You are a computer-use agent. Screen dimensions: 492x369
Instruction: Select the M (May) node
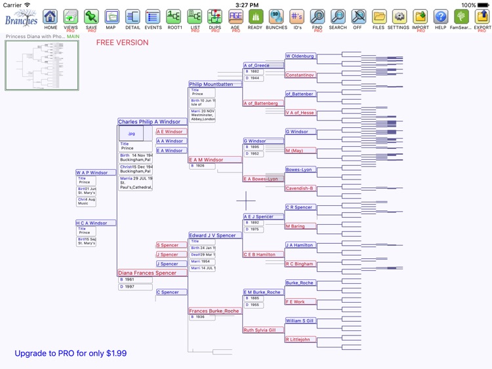coord(300,151)
